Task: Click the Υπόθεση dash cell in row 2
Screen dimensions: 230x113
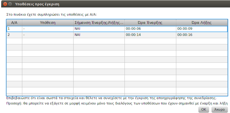Action: click(x=48, y=35)
